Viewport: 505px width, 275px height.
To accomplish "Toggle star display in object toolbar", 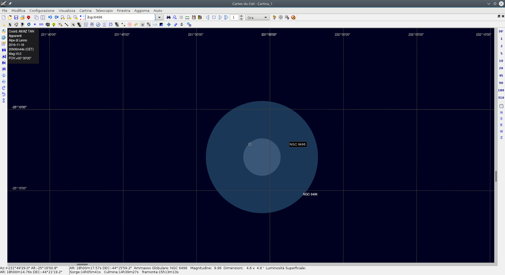I will point(4,24).
